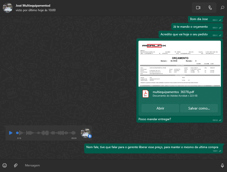Viewport: 227px width, 172px height.
Task: Click the Abrir button for the PDF
Action: pyautogui.click(x=160, y=108)
